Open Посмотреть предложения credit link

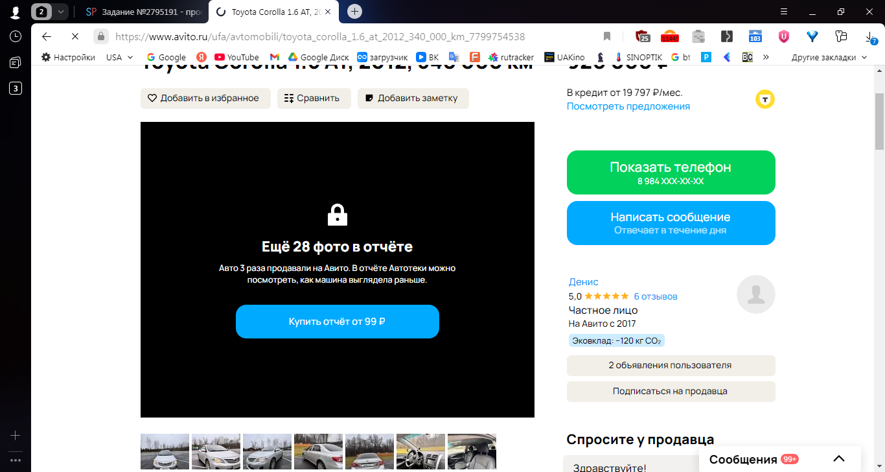(628, 106)
